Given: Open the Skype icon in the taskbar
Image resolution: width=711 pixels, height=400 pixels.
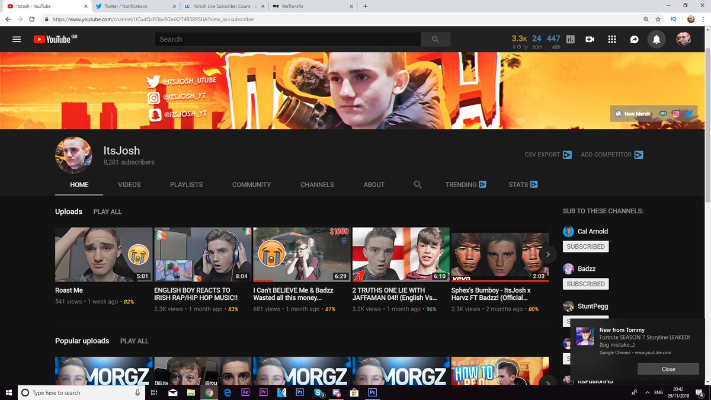Looking at the screenshot, I should tap(318, 392).
